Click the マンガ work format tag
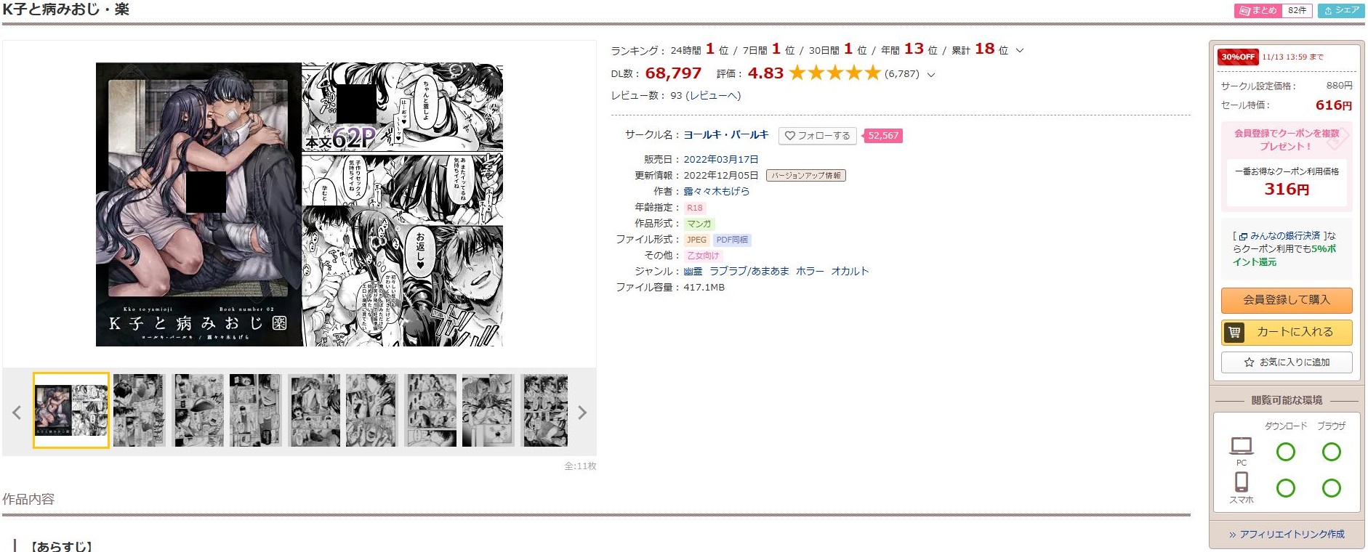This screenshot has width=1368, height=552. (x=699, y=224)
